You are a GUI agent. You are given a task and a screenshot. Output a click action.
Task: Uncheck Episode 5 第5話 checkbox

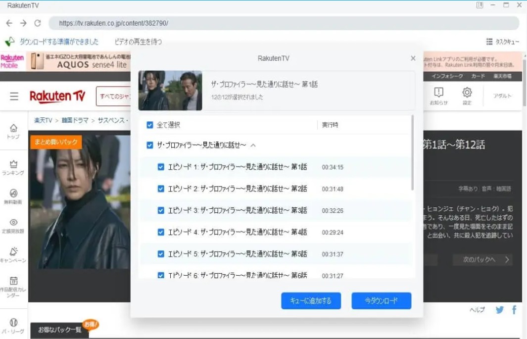(x=161, y=254)
